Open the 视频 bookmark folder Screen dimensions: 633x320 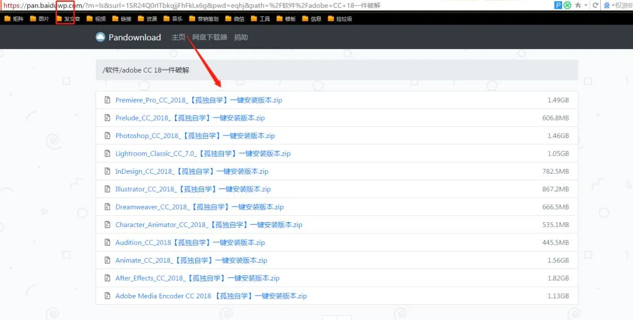click(96, 19)
